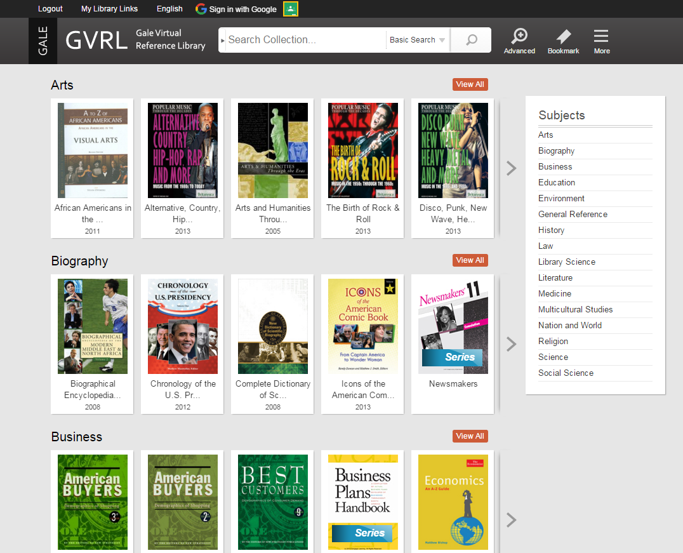Advance the Biography carousel with the right chevron
Image resolution: width=683 pixels, height=553 pixels.
(511, 344)
